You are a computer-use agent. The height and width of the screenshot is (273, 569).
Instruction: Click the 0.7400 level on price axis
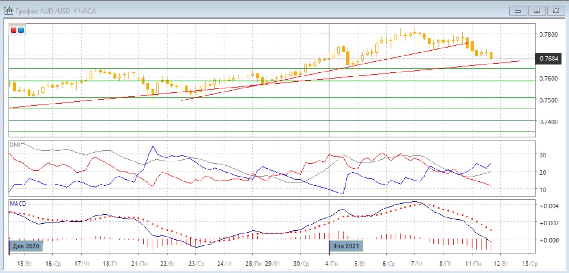tap(548, 122)
